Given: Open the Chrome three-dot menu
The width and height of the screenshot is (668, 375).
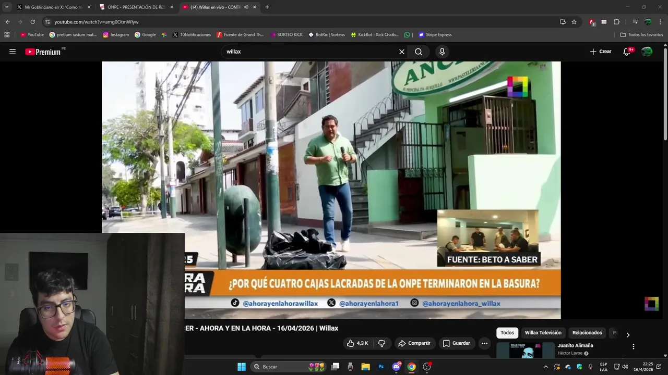Looking at the screenshot, I should [x=661, y=22].
